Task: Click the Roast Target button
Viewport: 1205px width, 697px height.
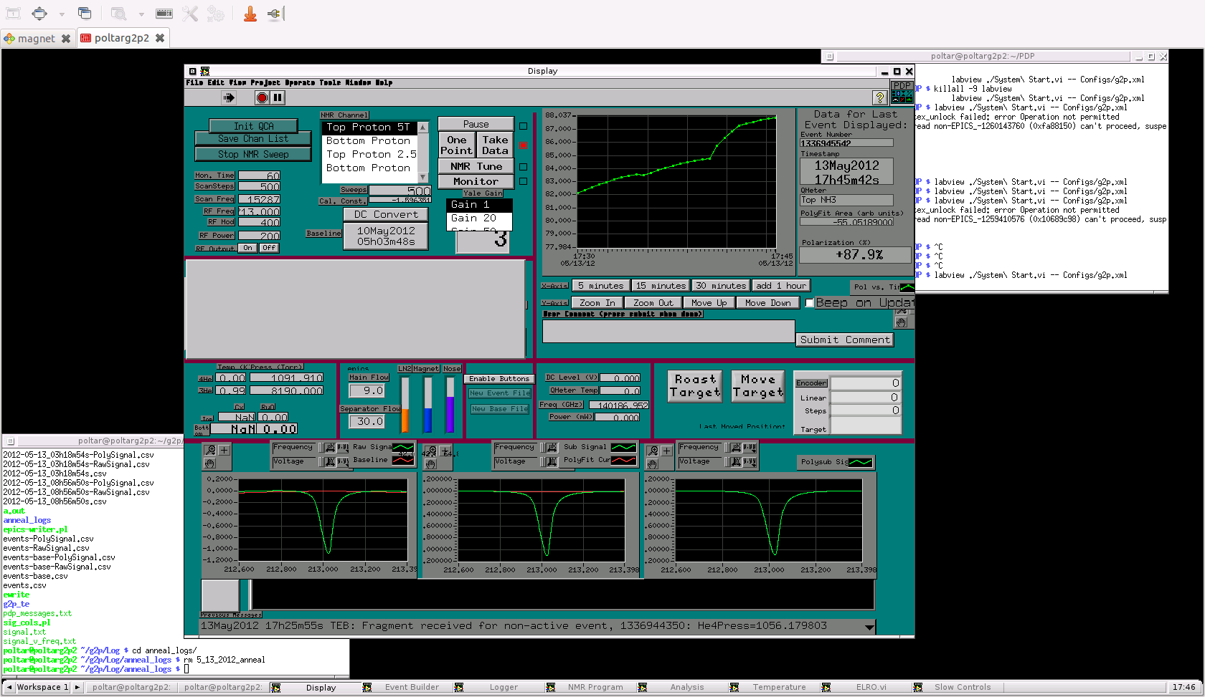Action: click(695, 386)
